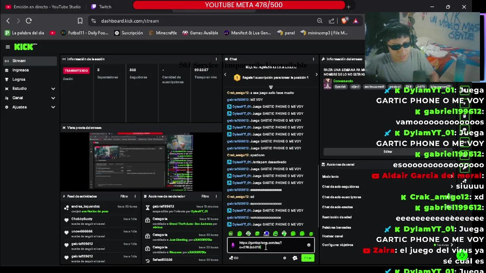Click Configurar objetivos in channel actions
Viewport: 486px width, 273px height.
[x=338, y=245]
